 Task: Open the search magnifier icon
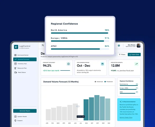coord(43,45)
